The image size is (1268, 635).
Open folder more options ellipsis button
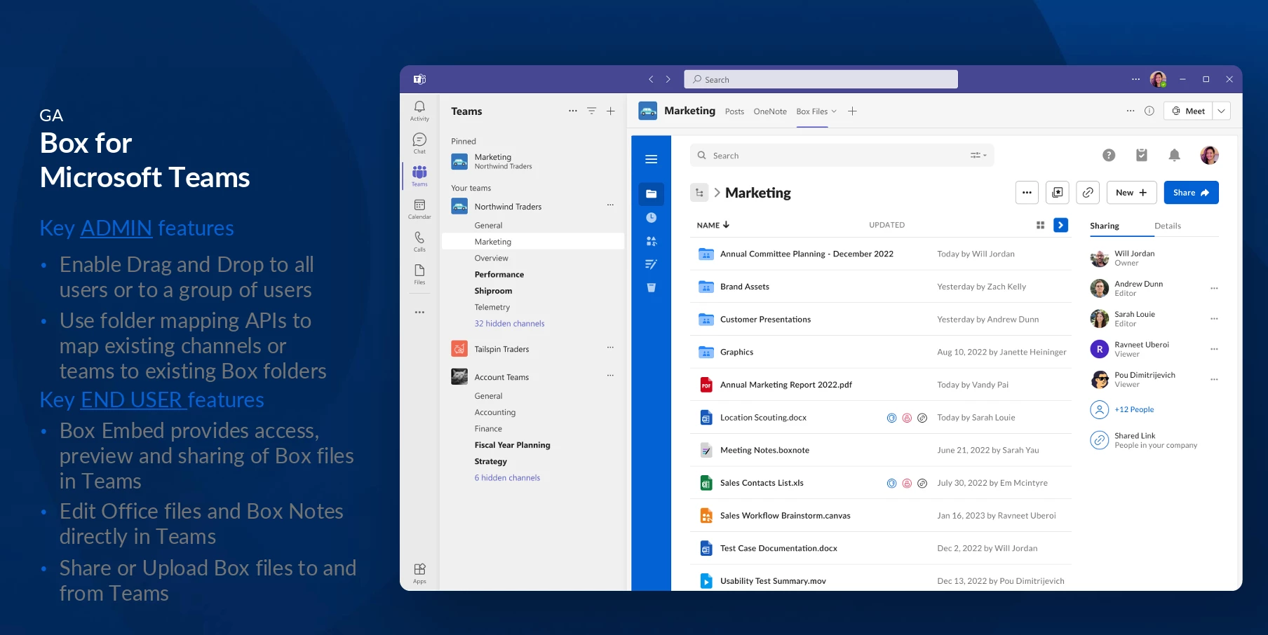[1027, 193]
